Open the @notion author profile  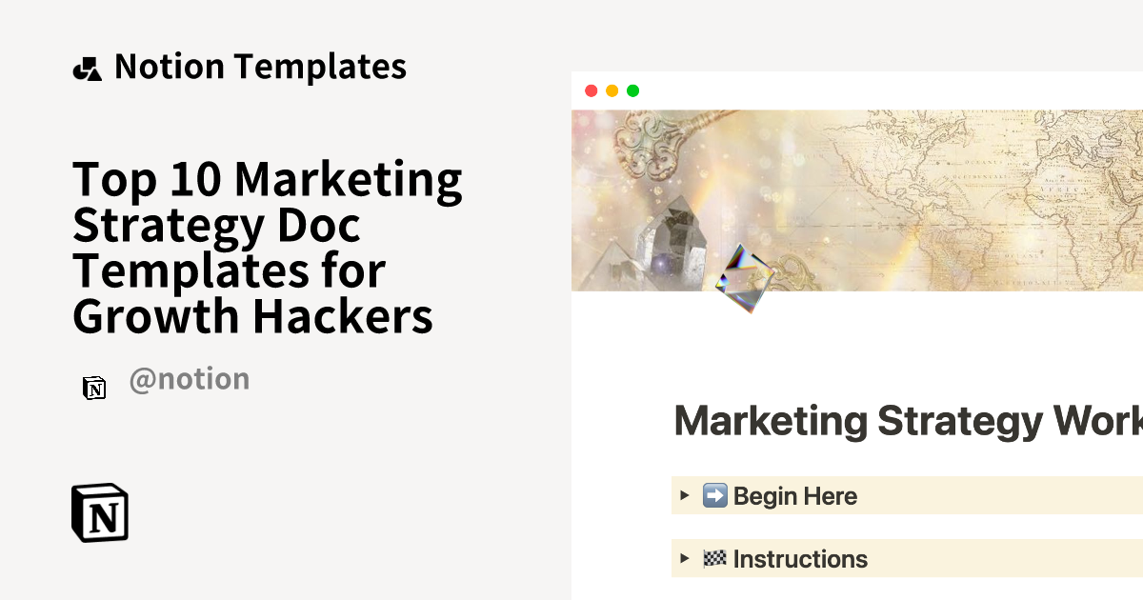[x=190, y=378]
